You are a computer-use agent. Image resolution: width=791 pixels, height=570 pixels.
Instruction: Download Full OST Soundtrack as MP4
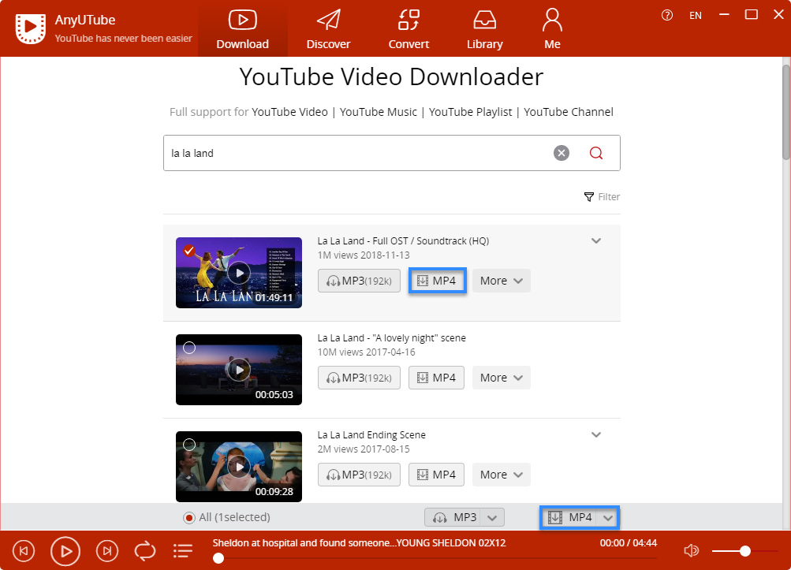click(x=437, y=281)
